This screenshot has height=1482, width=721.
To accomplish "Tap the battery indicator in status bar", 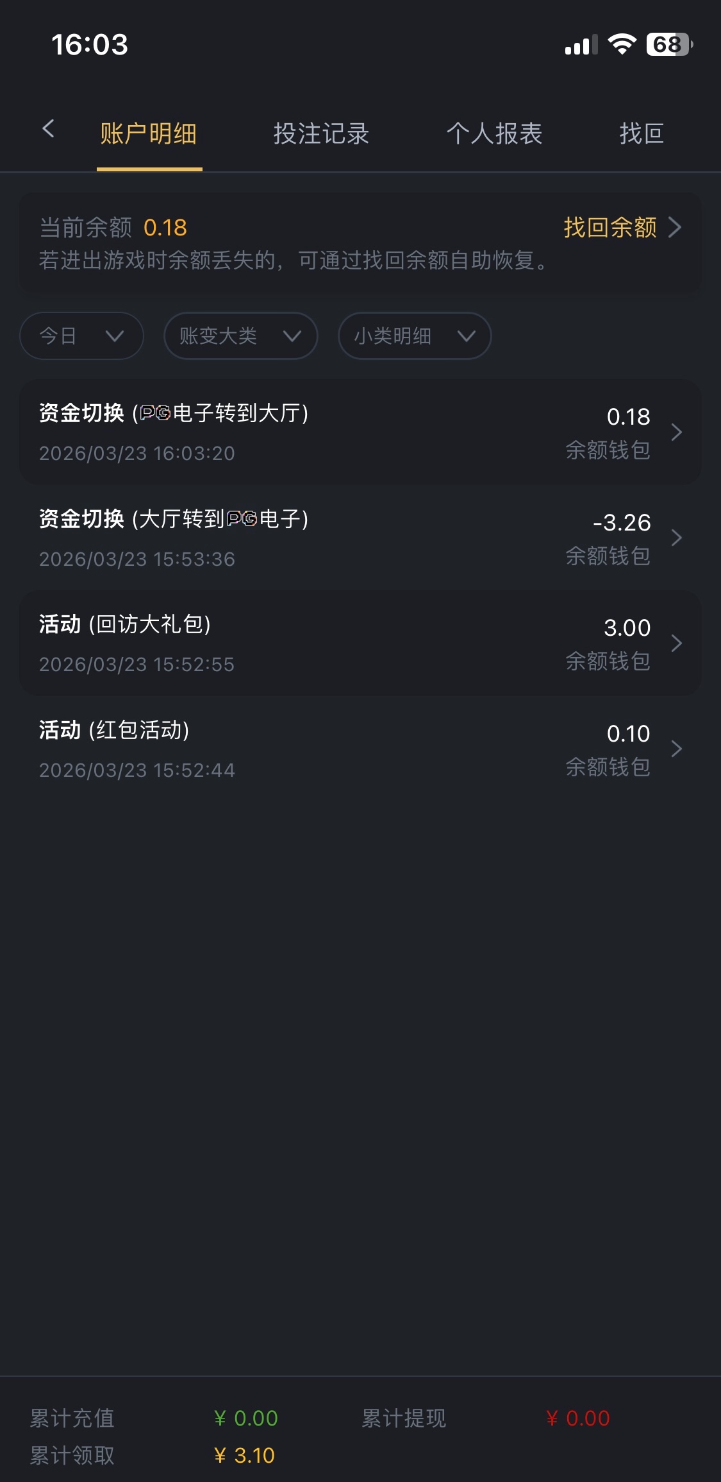I will click(x=669, y=44).
